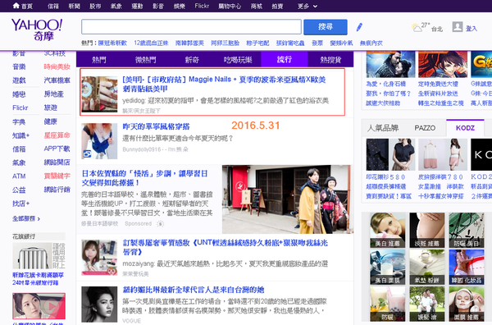492x325 pixels.
Task: Open the UNT foundation article headline
Action: [x=225, y=247]
